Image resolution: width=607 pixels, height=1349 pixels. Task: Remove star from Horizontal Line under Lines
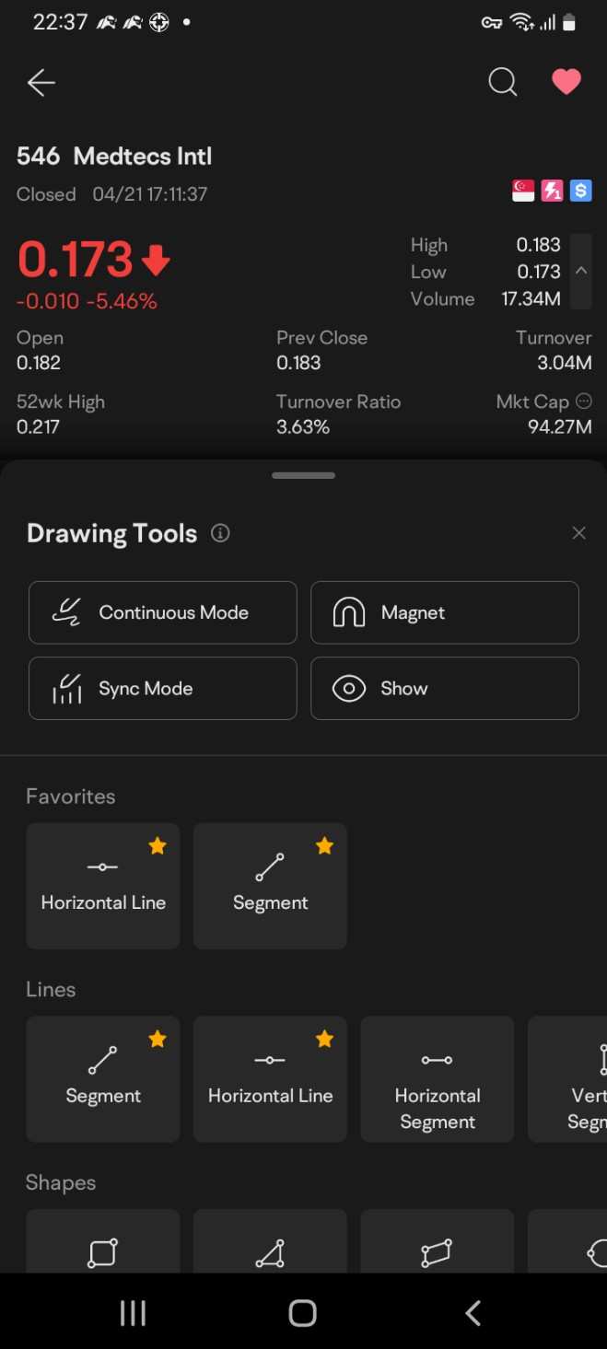pyautogui.click(x=324, y=1039)
